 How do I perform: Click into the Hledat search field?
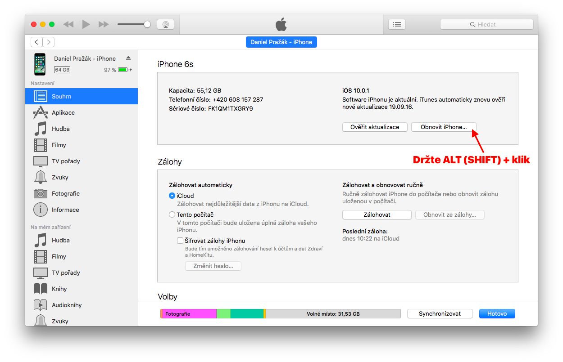click(486, 24)
